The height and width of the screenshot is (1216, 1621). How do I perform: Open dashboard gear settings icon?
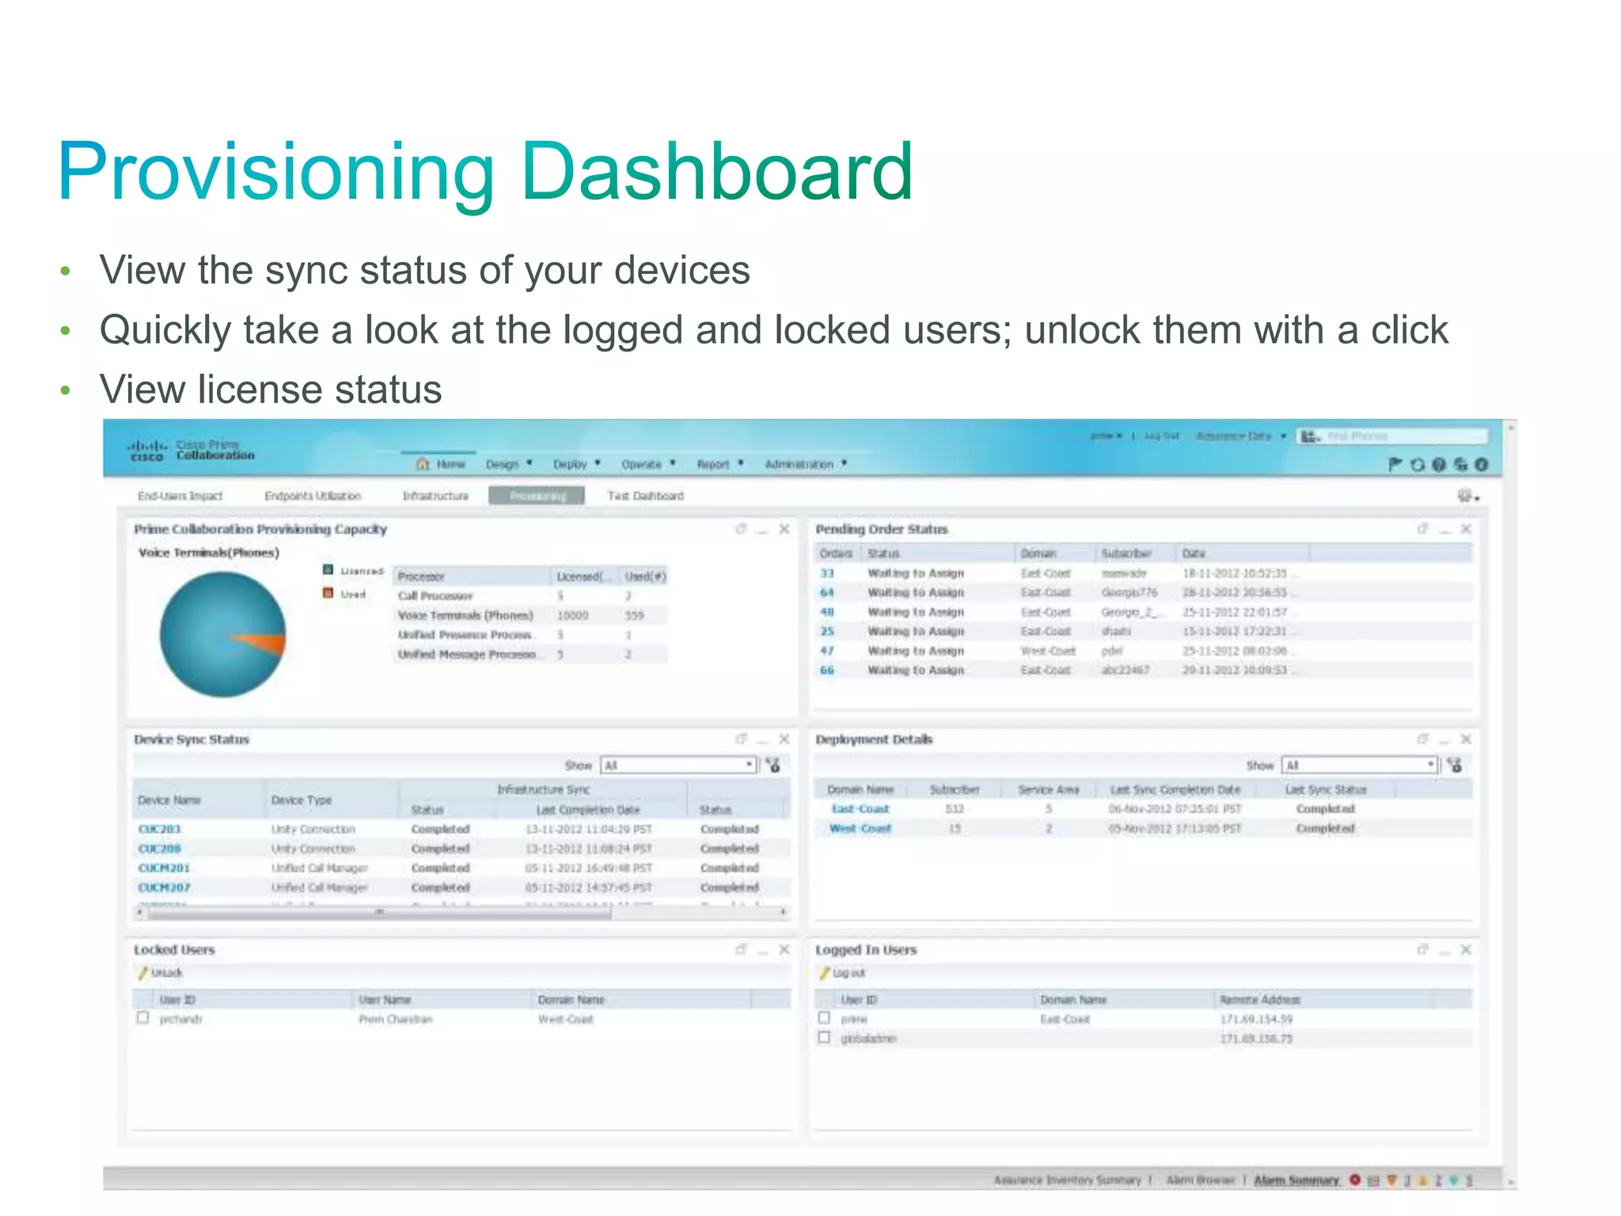(1466, 496)
